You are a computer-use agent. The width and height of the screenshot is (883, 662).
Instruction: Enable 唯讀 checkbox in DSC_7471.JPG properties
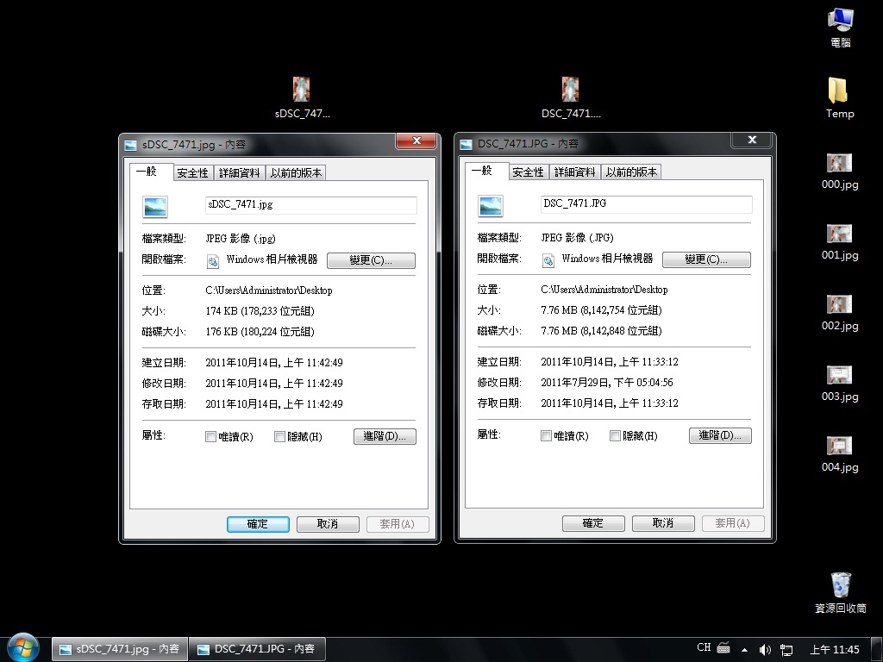(546, 436)
